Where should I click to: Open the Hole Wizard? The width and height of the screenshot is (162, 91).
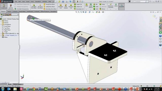point(66,7)
